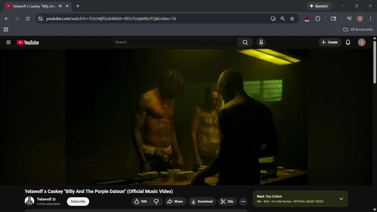Reload the current page
The height and width of the screenshot is (212, 377).
(x=28, y=19)
